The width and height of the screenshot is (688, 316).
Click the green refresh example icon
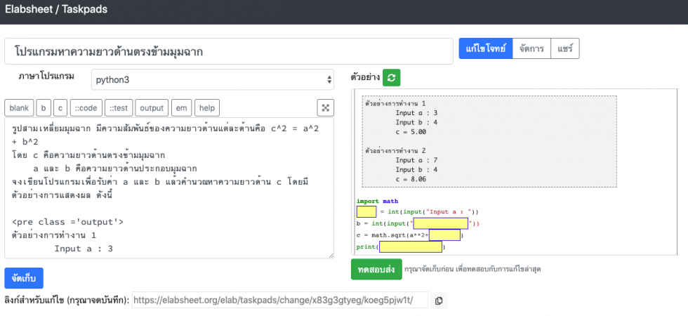tap(391, 77)
